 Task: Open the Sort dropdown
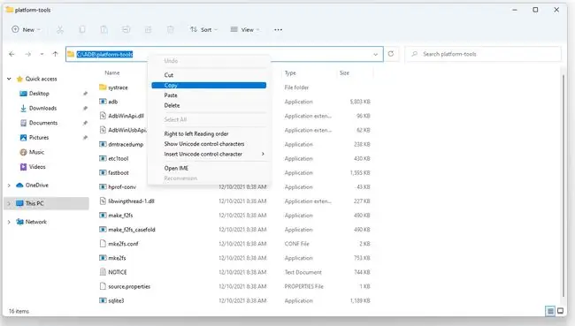tap(203, 30)
